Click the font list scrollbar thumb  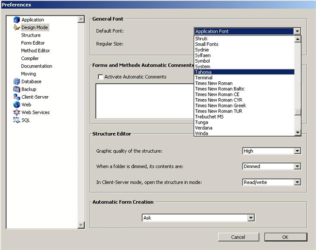[298, 112]
